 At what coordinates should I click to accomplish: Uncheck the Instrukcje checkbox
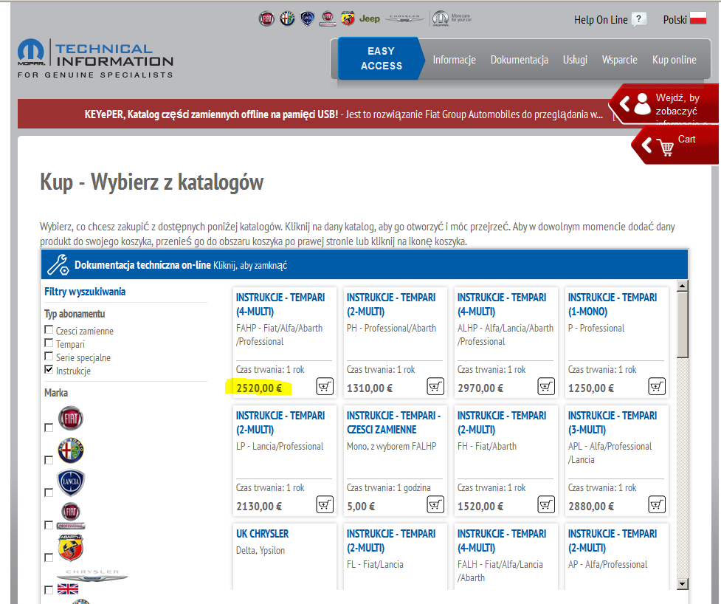49,369
